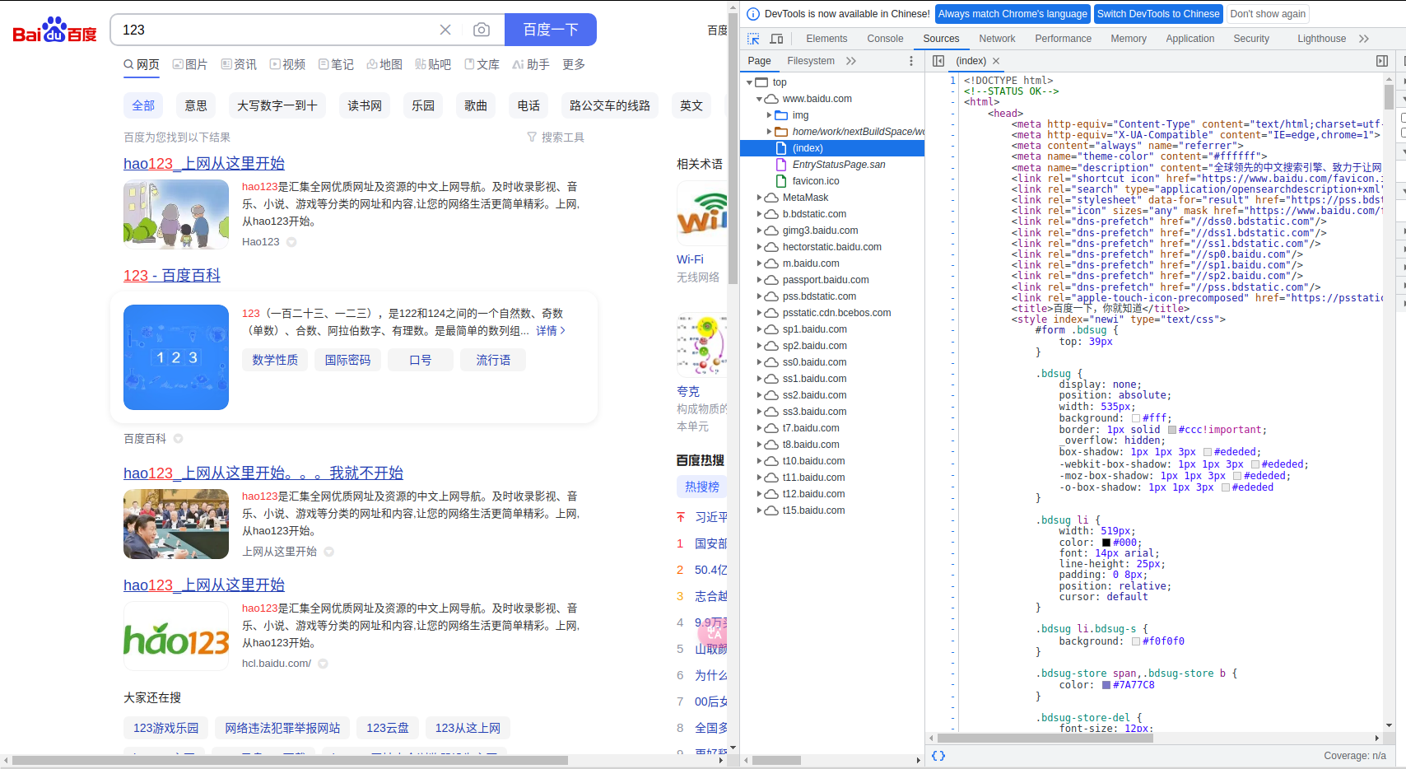Click the DevTools inspect element icon
The height and width of the screenshot is (769, 1406).
coord(753,39)
